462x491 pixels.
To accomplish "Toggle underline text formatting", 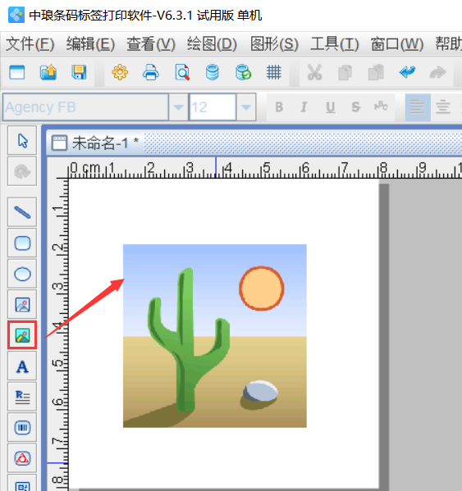I will (x=330, y=107).
